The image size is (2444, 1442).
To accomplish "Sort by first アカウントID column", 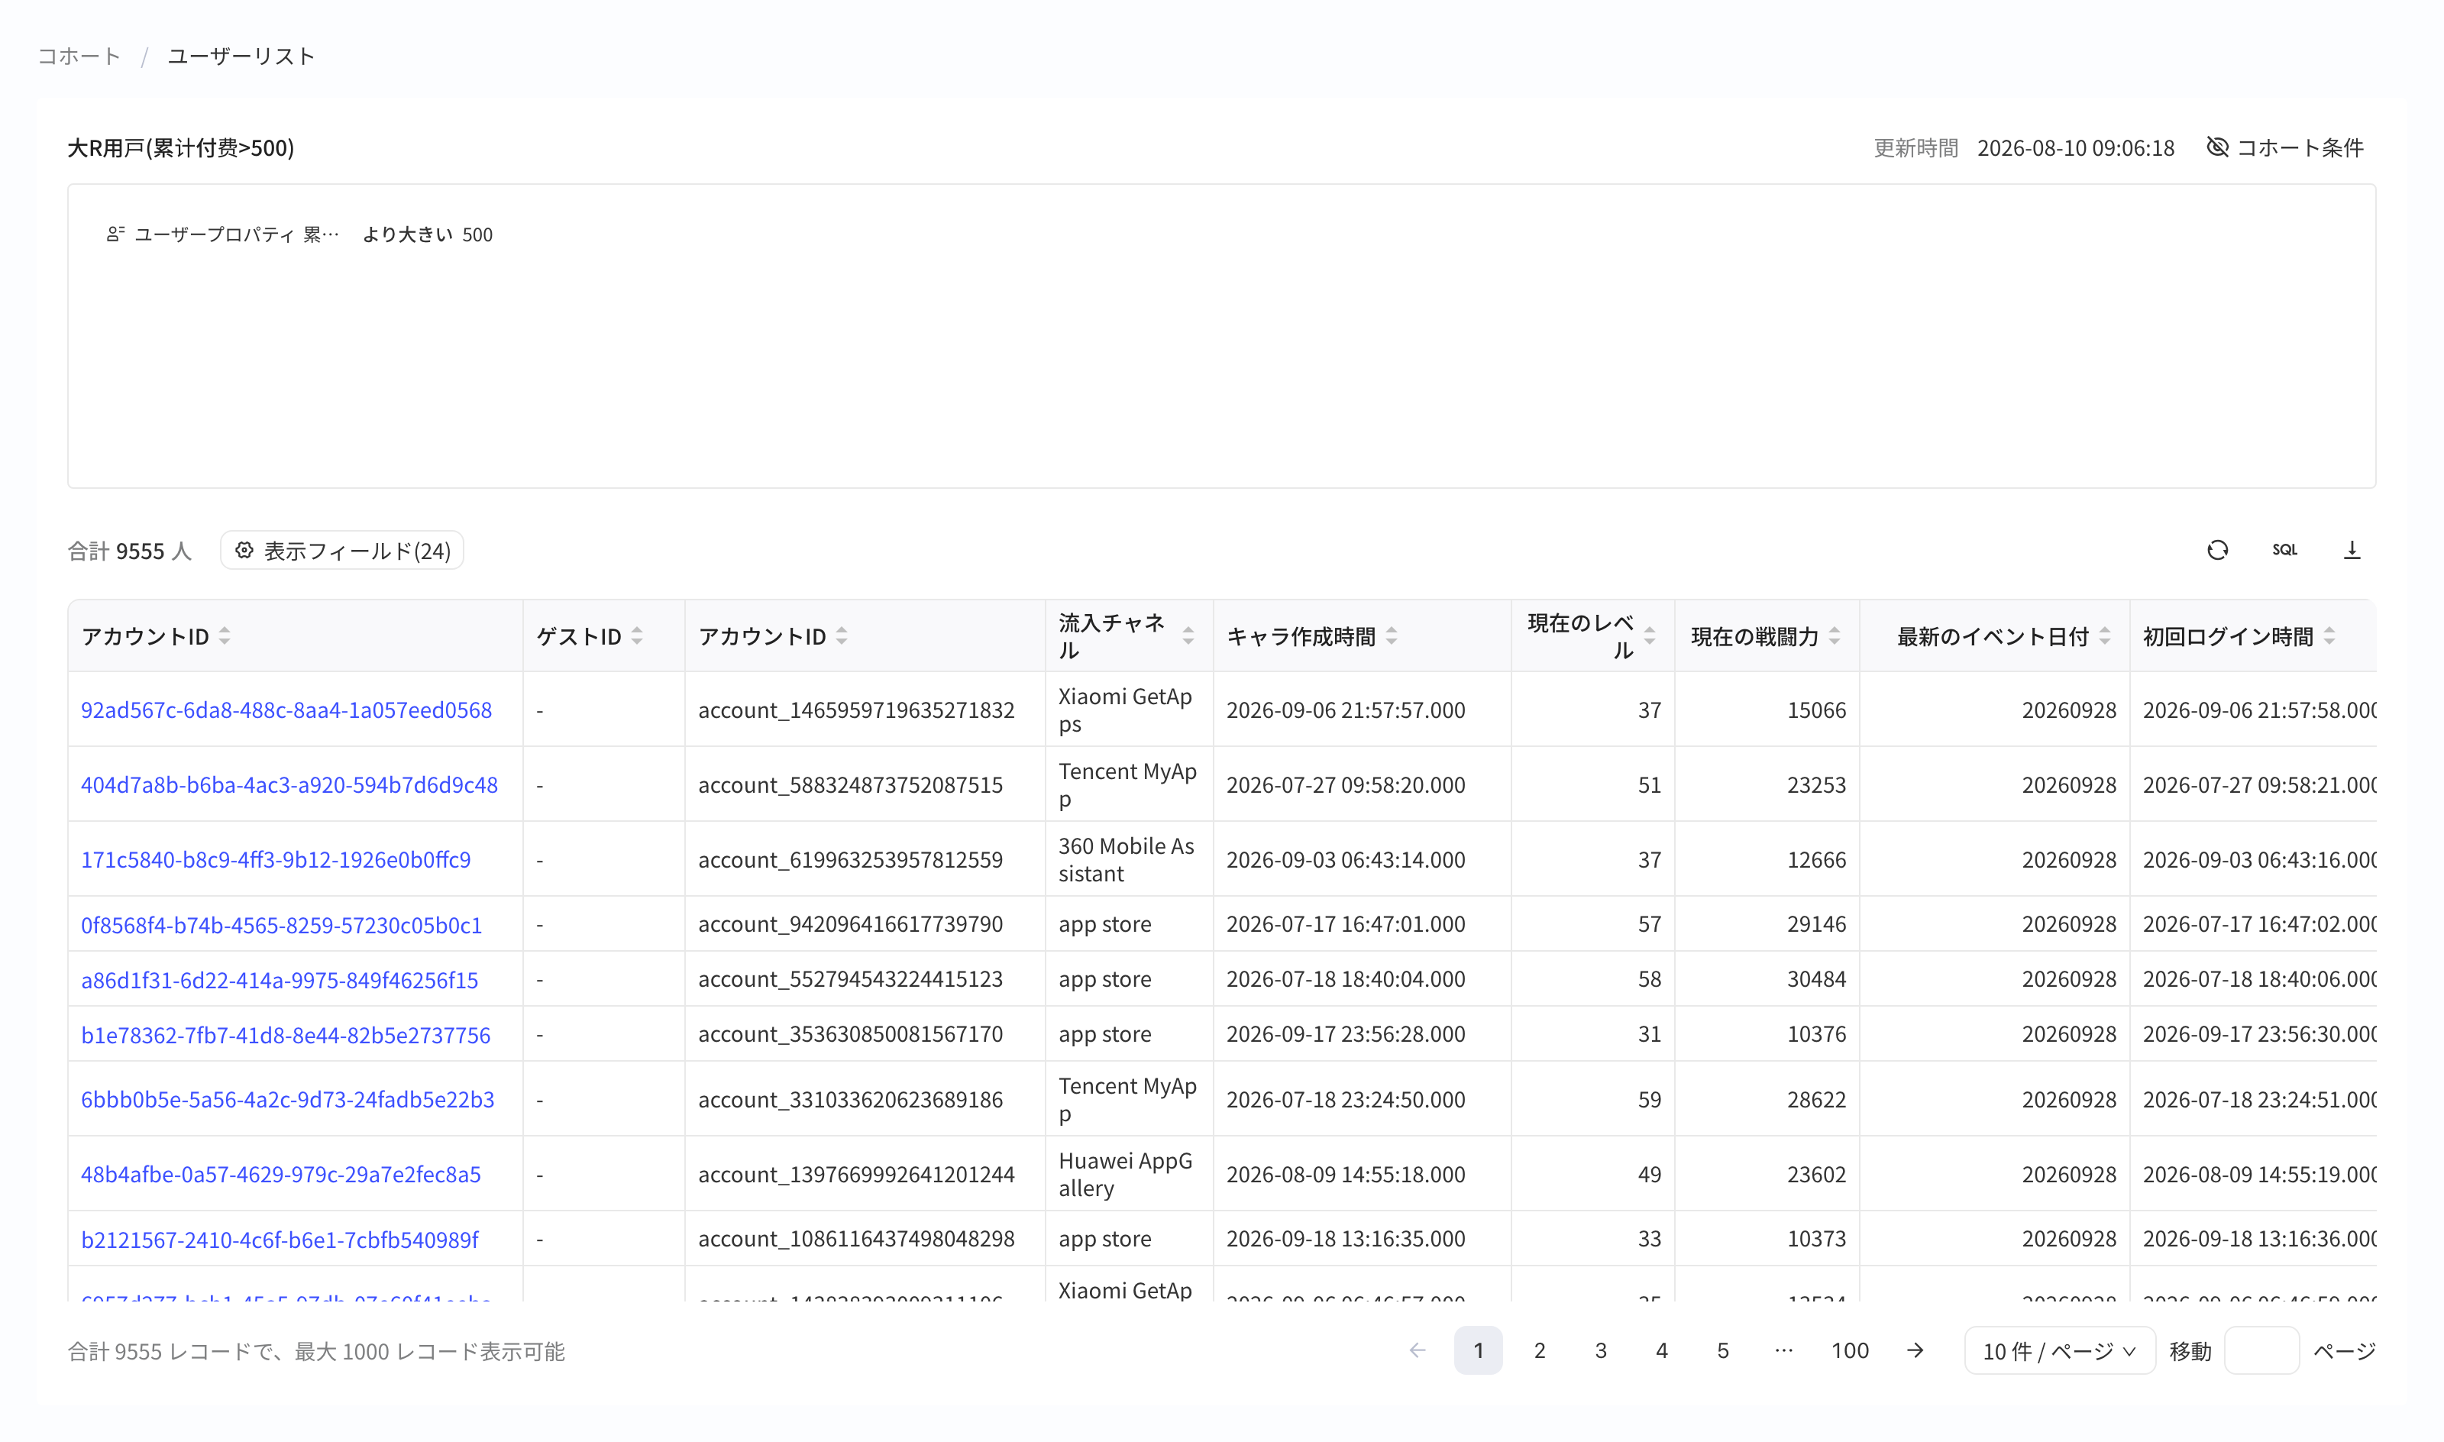I will pyautogui.click(x=225, y=636).
